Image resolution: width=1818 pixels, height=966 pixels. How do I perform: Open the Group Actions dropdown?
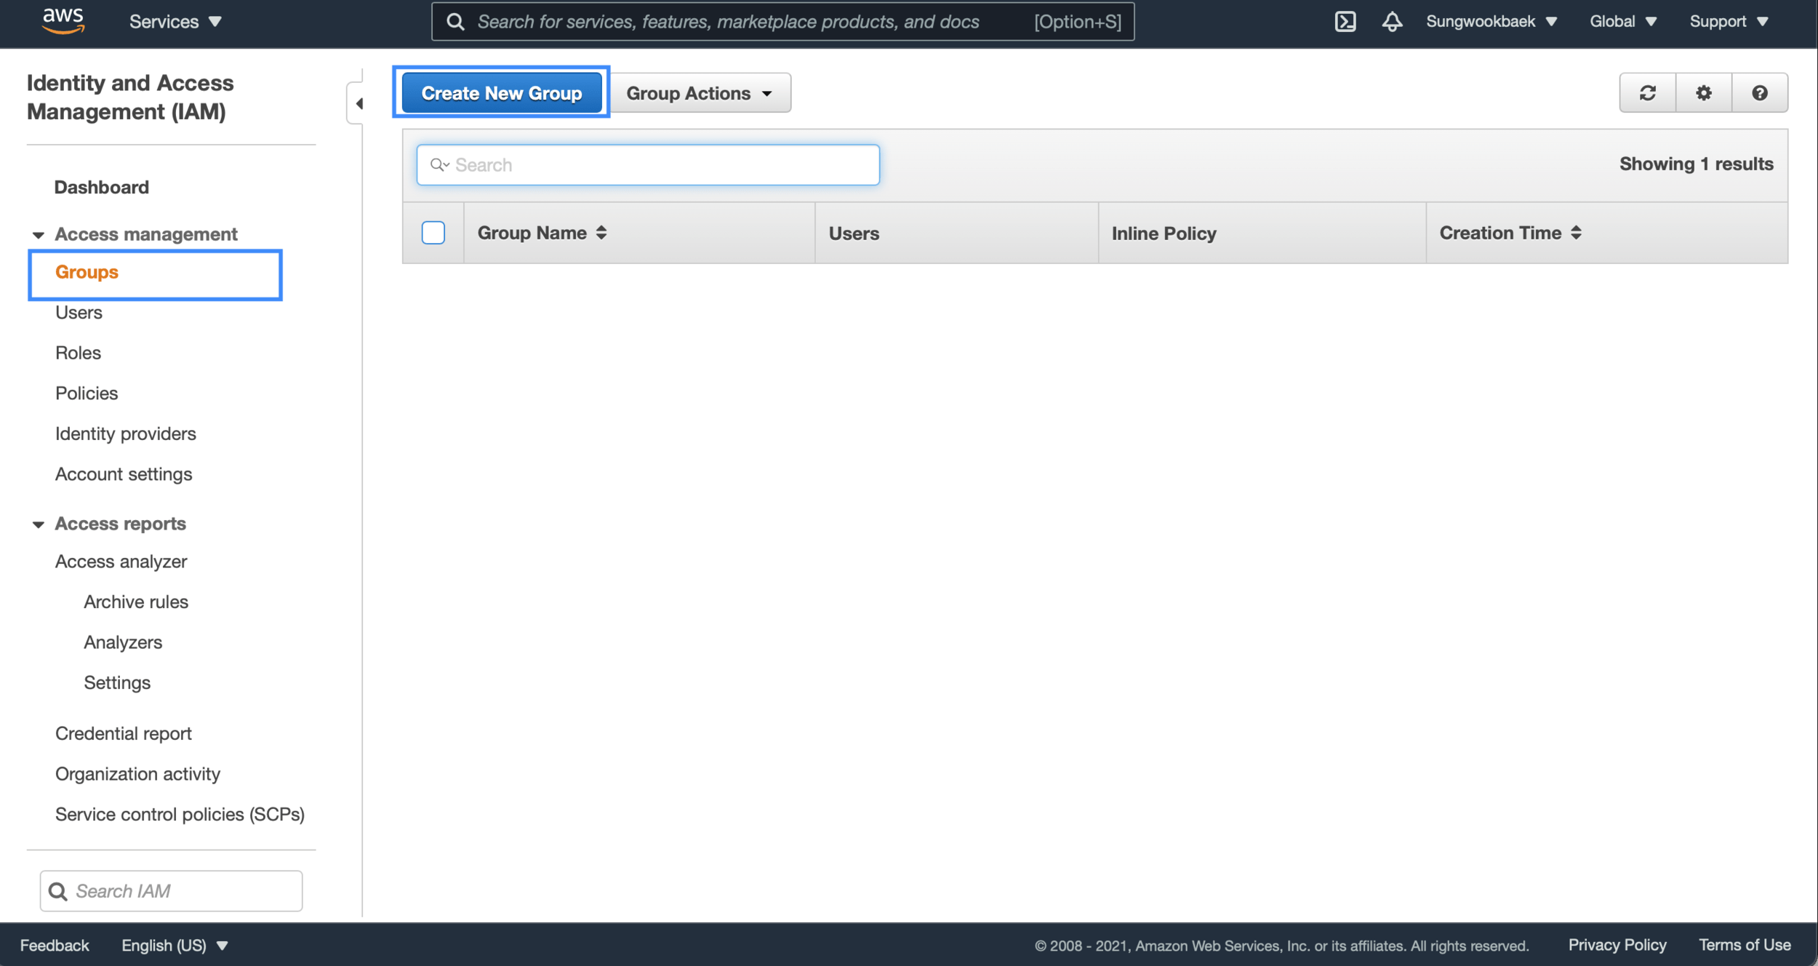(699, 93)
